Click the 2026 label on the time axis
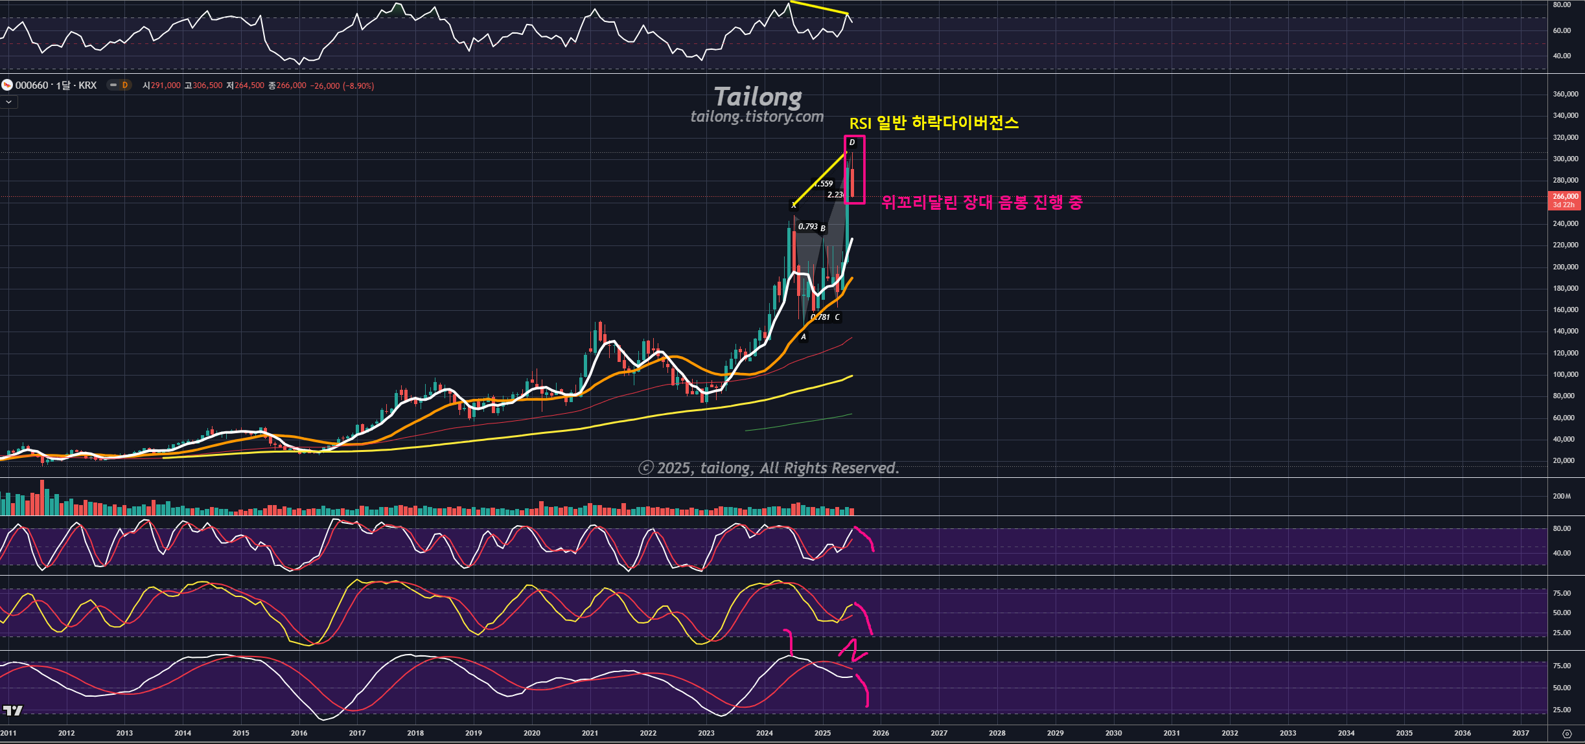Image resolution: width=1585 pixels, height=744 pixels. point(881,733)
